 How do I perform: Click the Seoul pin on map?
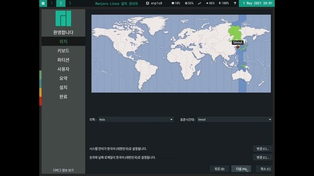(x=237, y=47)
